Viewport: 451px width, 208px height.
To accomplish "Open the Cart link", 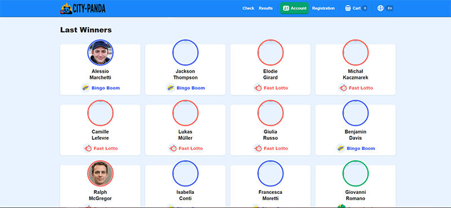I will click(x=357, y=8).
